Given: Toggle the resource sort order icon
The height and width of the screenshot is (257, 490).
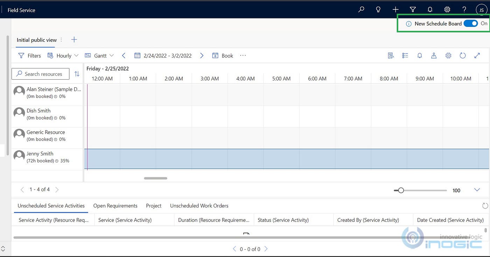Looking at the screenshot, I should point(77,74).
